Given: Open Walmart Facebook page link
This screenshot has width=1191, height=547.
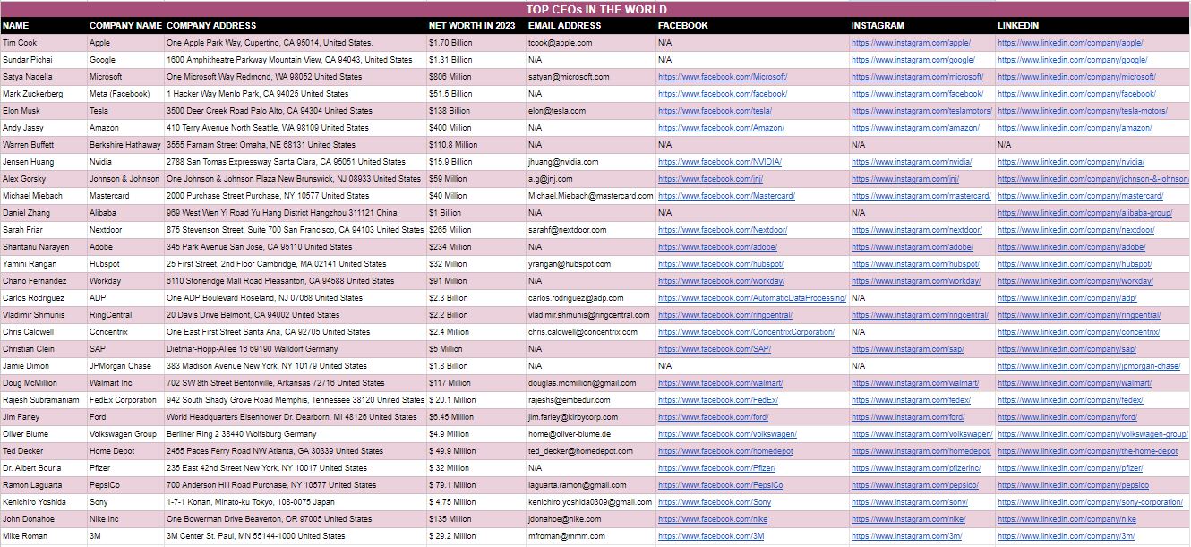Looking at the screenshot, I should pyautogui.click(x=720, y=383).
